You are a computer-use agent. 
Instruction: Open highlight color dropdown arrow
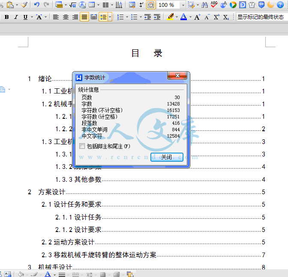pyautogui.click(x=177, y=17)
